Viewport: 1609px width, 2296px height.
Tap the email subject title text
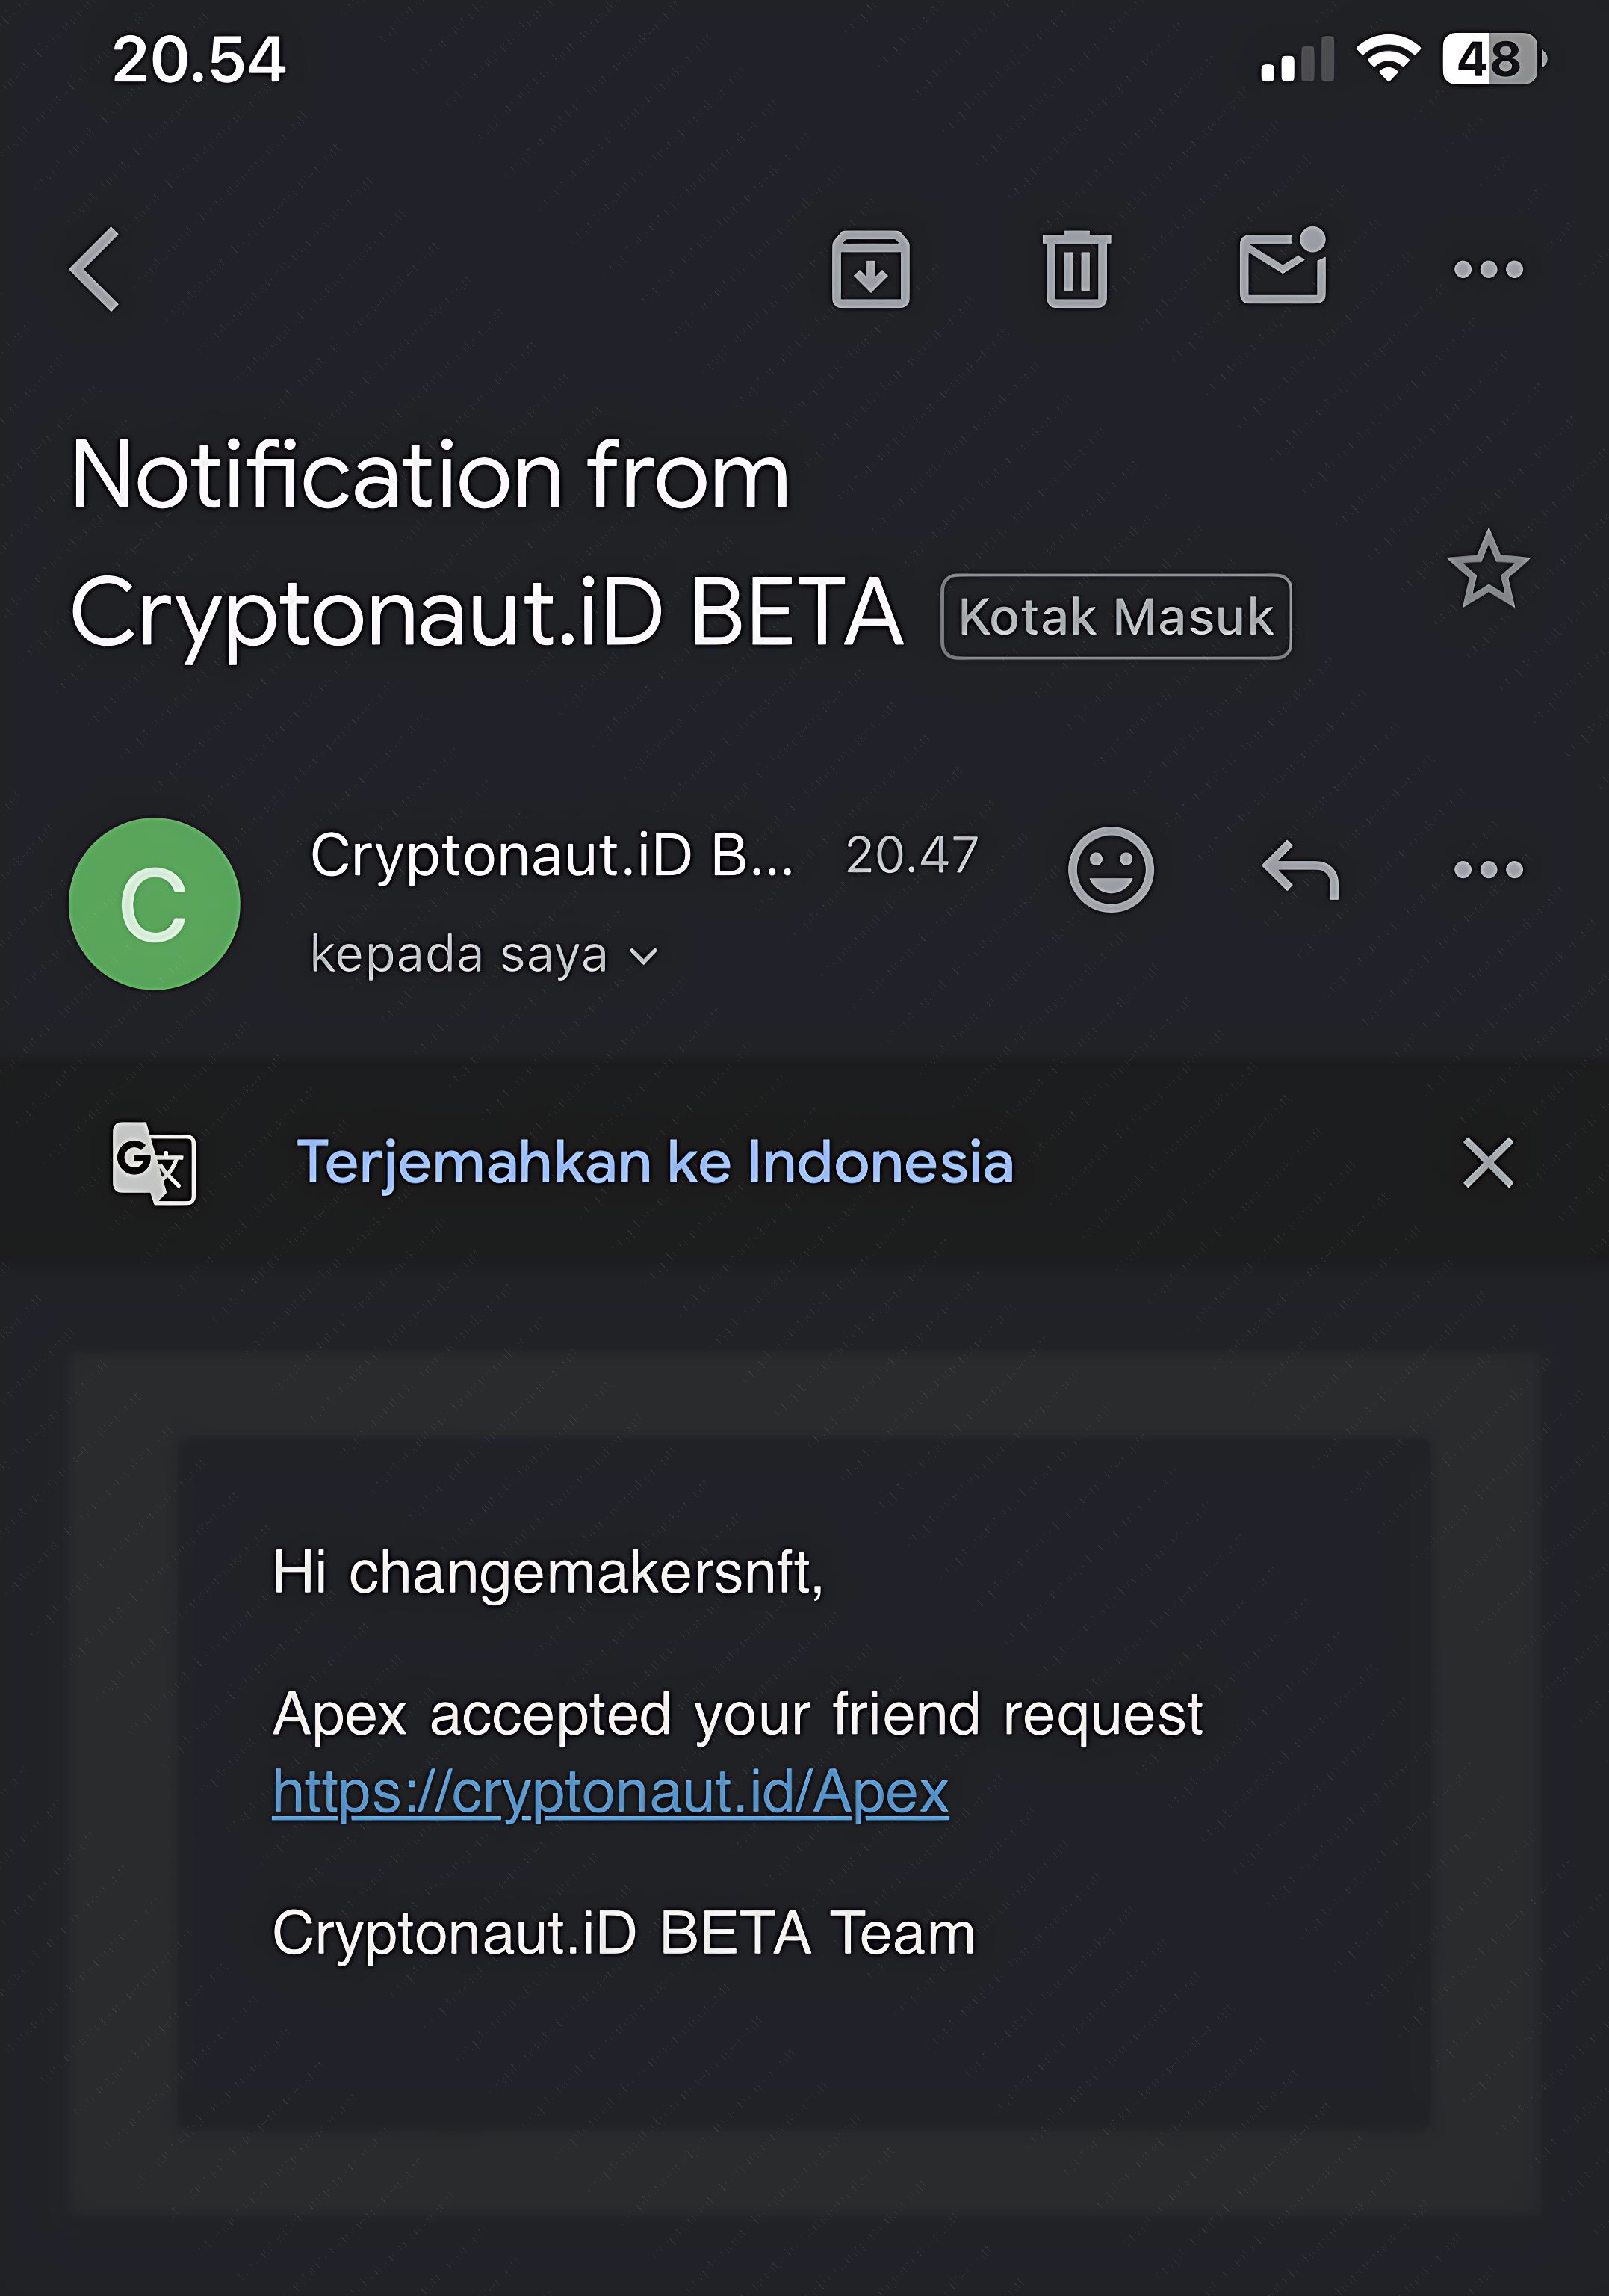pyautogui.click(x=487, y=545)
